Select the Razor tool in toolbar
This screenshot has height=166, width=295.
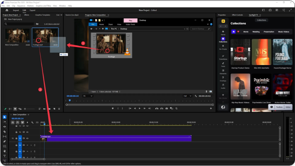(x=5, y=131)
